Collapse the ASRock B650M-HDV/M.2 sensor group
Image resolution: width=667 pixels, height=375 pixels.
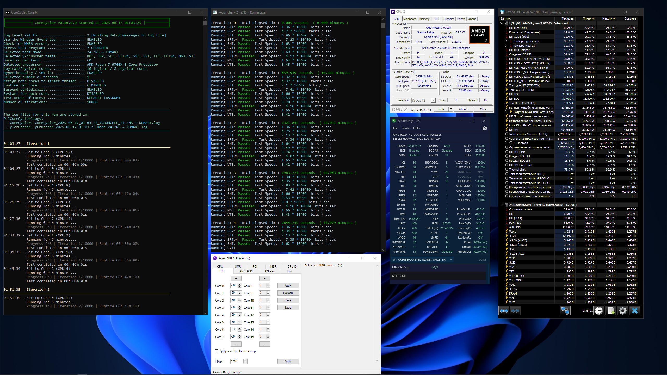coord(502,205)
